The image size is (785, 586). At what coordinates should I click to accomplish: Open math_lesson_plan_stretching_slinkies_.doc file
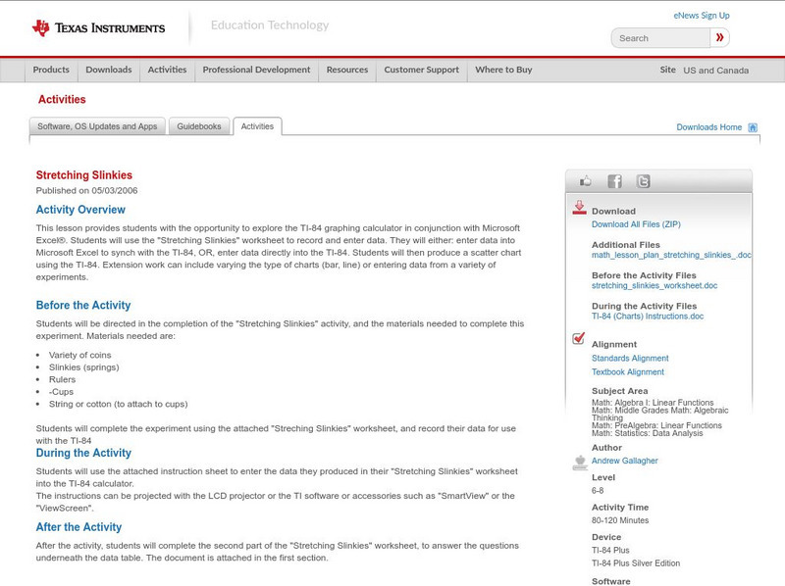tap(671, 255)
